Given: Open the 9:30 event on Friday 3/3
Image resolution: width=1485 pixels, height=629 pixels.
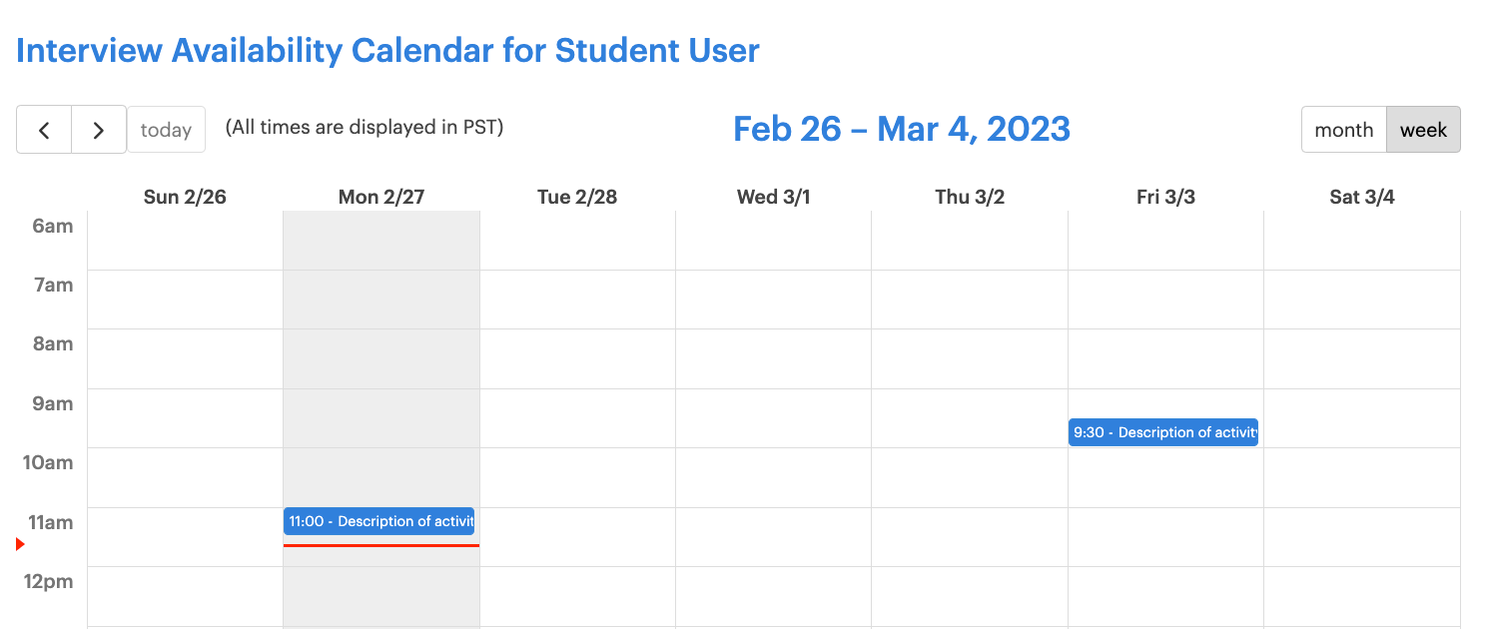Looking at the screenshot, I should [1163, 432].
